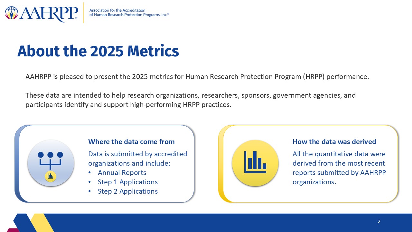Click the 'Data is submitted by accredited' text
The height and width of the screenshot is (232, 412).
point(137,158)
